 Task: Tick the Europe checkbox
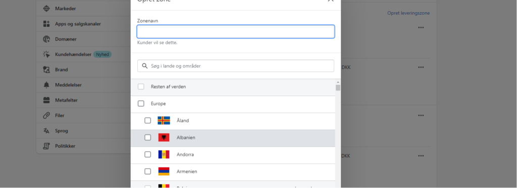141,104
